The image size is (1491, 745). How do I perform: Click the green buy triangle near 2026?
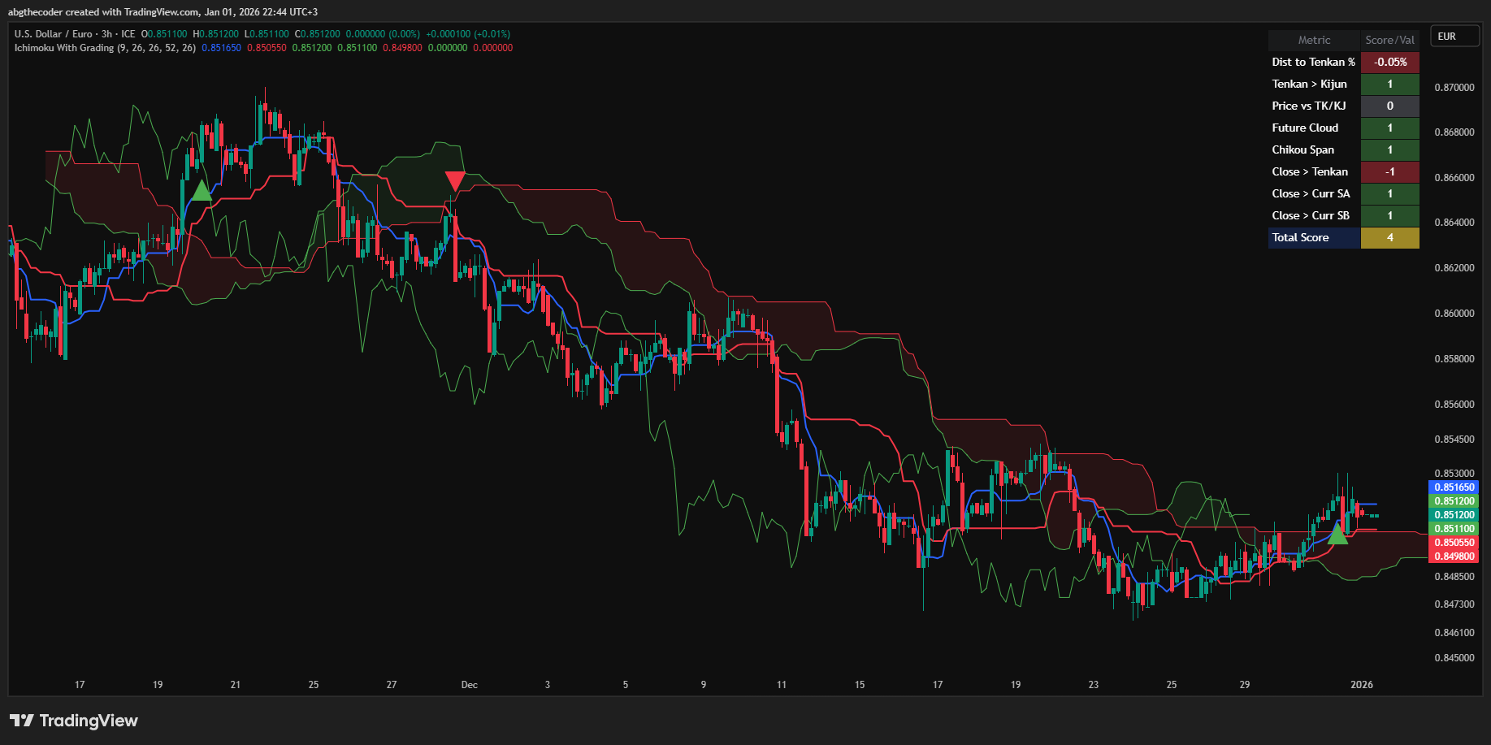tap(1337, 534)
